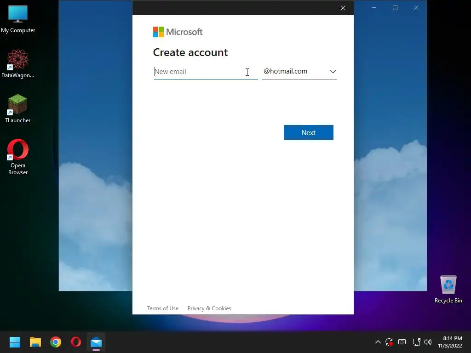471x353 pixels.
Task: Expand the @hotmail.com domain dropdown
Action: (x=299, y=71)
